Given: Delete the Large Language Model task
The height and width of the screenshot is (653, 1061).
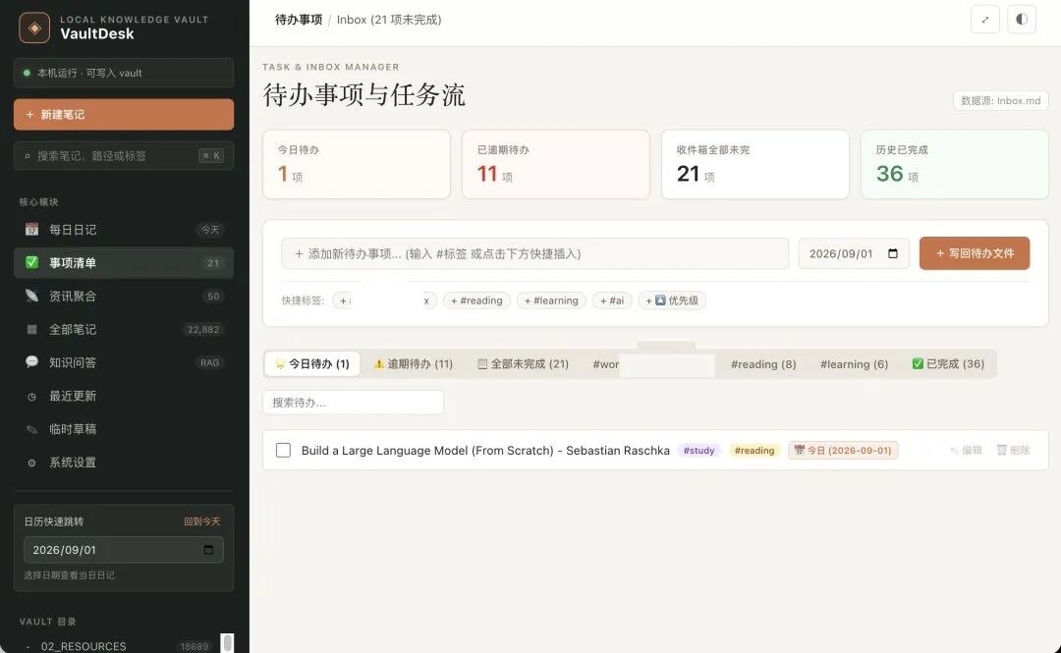Looking at the screenshot, I should point(1013,450).
